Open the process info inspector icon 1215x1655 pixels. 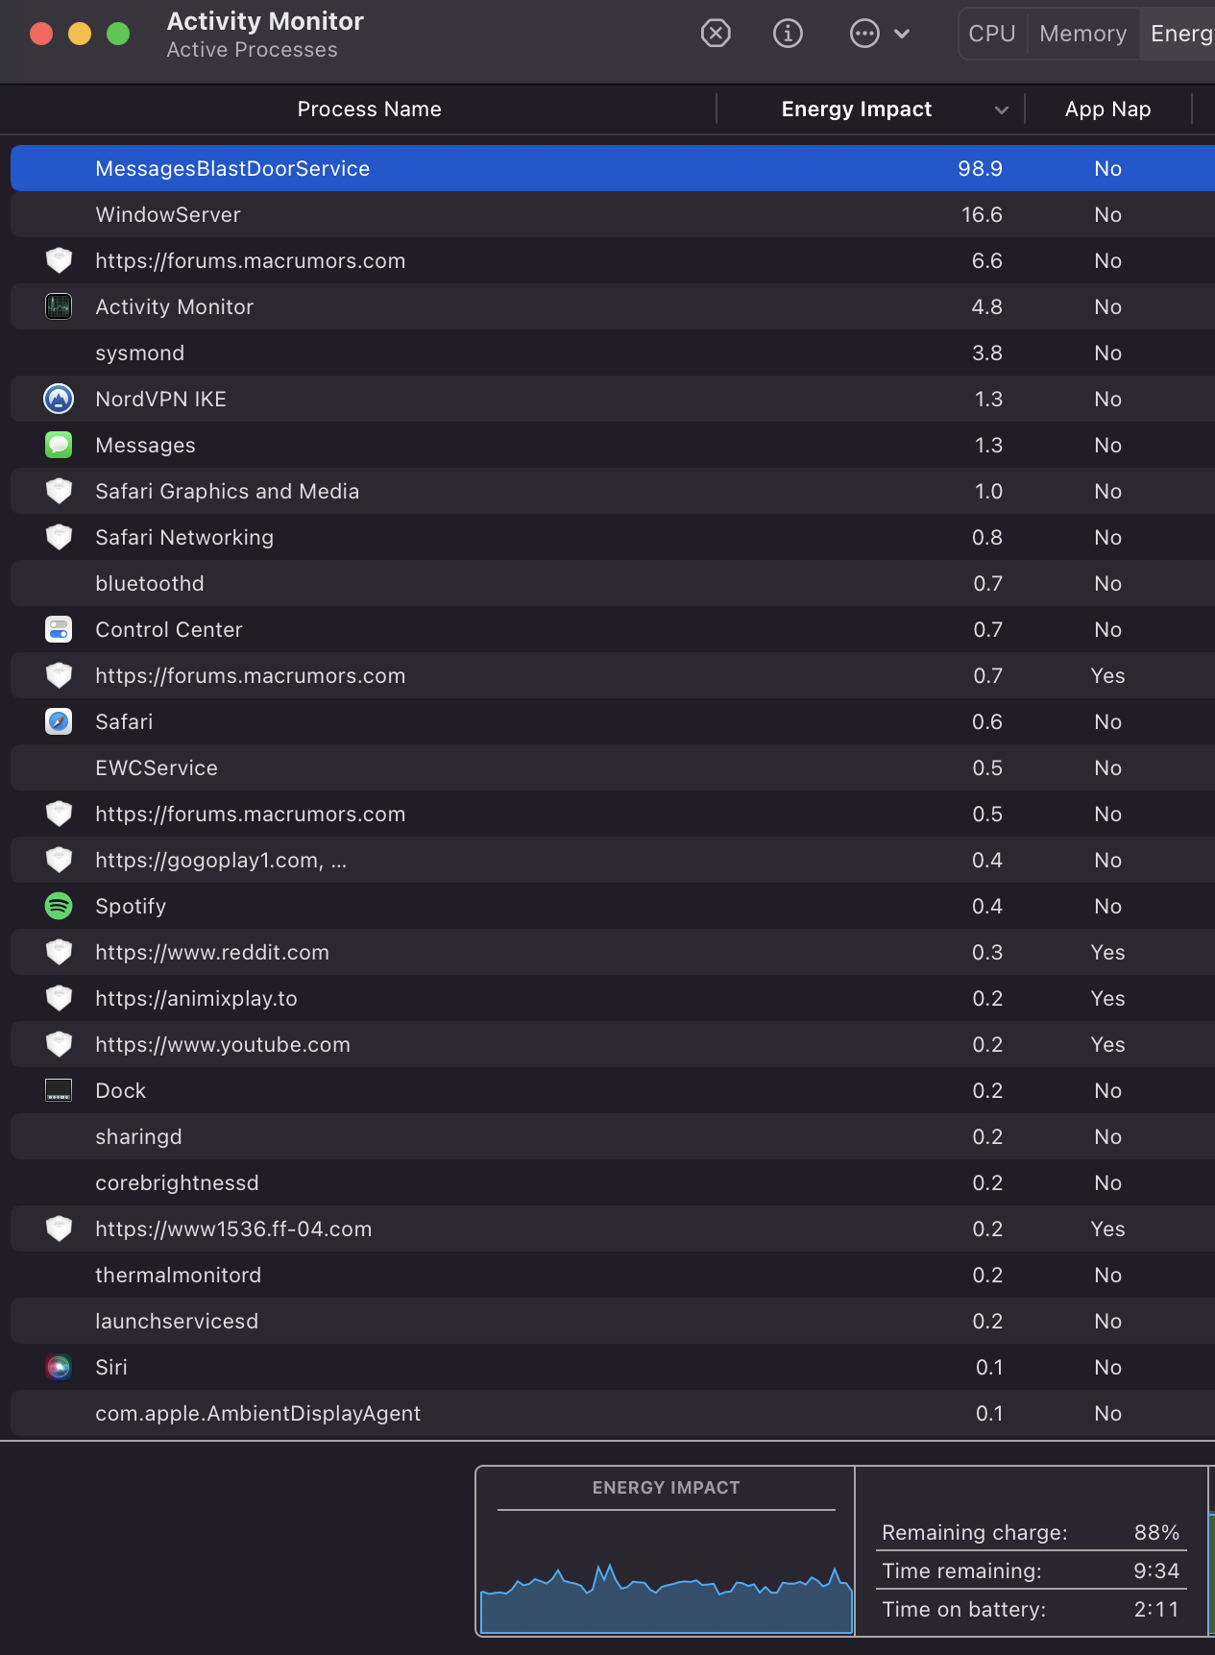coord(788,34)
